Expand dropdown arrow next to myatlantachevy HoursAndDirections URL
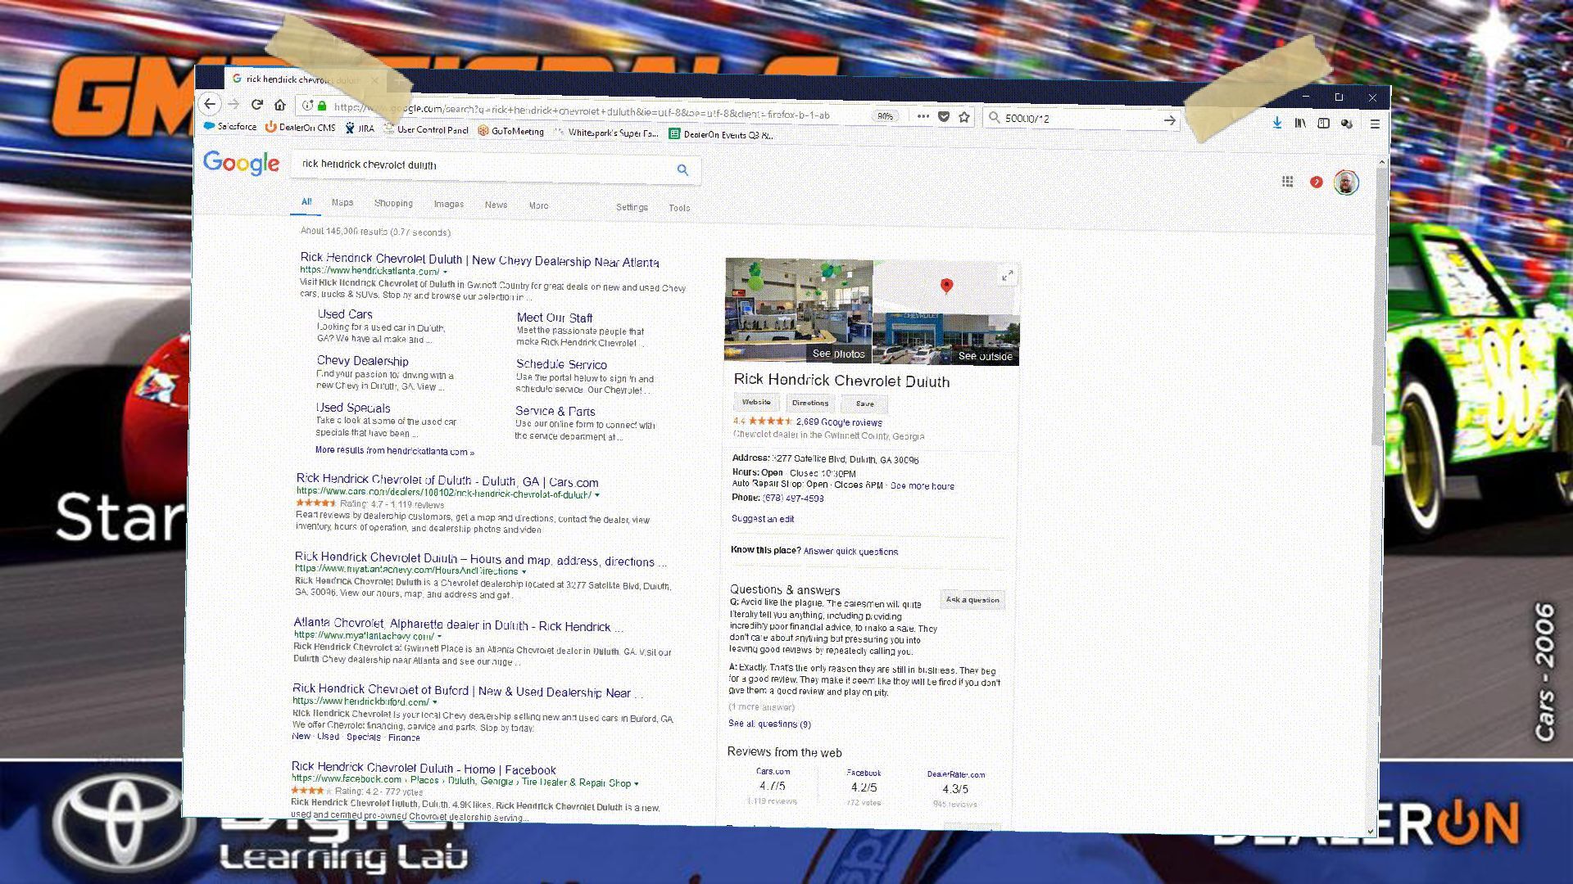Viewport: 1573px width, 884px height. (x=524, y=571)
